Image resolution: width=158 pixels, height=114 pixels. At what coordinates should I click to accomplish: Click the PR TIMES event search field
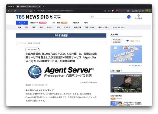coord(61,43)
